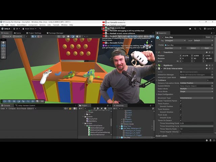
Task: Click the magnifier icon in scene overlay toolbar
Action: click(x=28, y=101)
